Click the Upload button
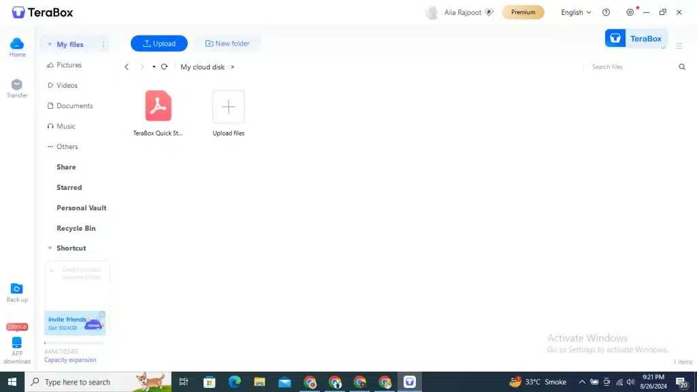 coord(159,43)
